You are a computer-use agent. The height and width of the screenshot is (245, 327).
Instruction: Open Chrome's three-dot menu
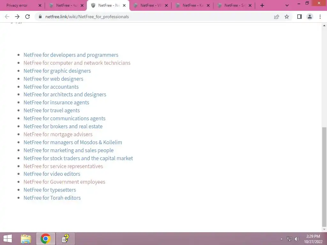tap(320, 17)
